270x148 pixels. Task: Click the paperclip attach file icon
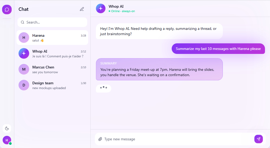(x=100, y=139)
